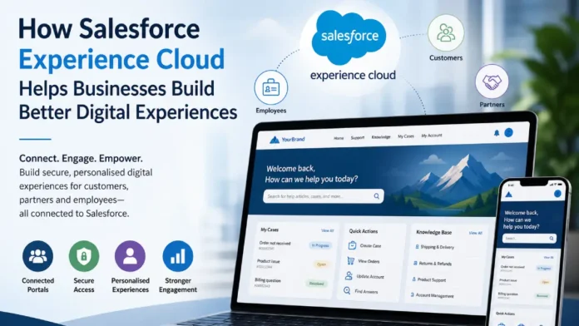Image resolution: width=579 pixels, height=326 pixels.
Task: Click magnifier icon in laptop search bar
Action: pyautogui.click(x=376, y=196)
